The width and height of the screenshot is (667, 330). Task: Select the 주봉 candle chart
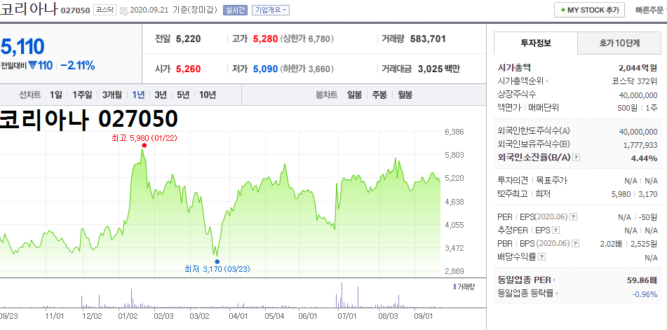(379, 95)
